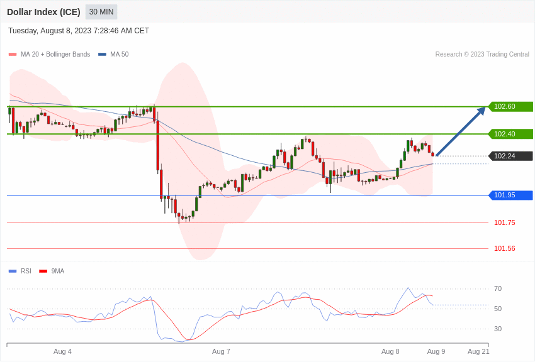Click the 30 MIN timeframe badge
This screenshot has height=362, width=535.
[x=101, y=12]
